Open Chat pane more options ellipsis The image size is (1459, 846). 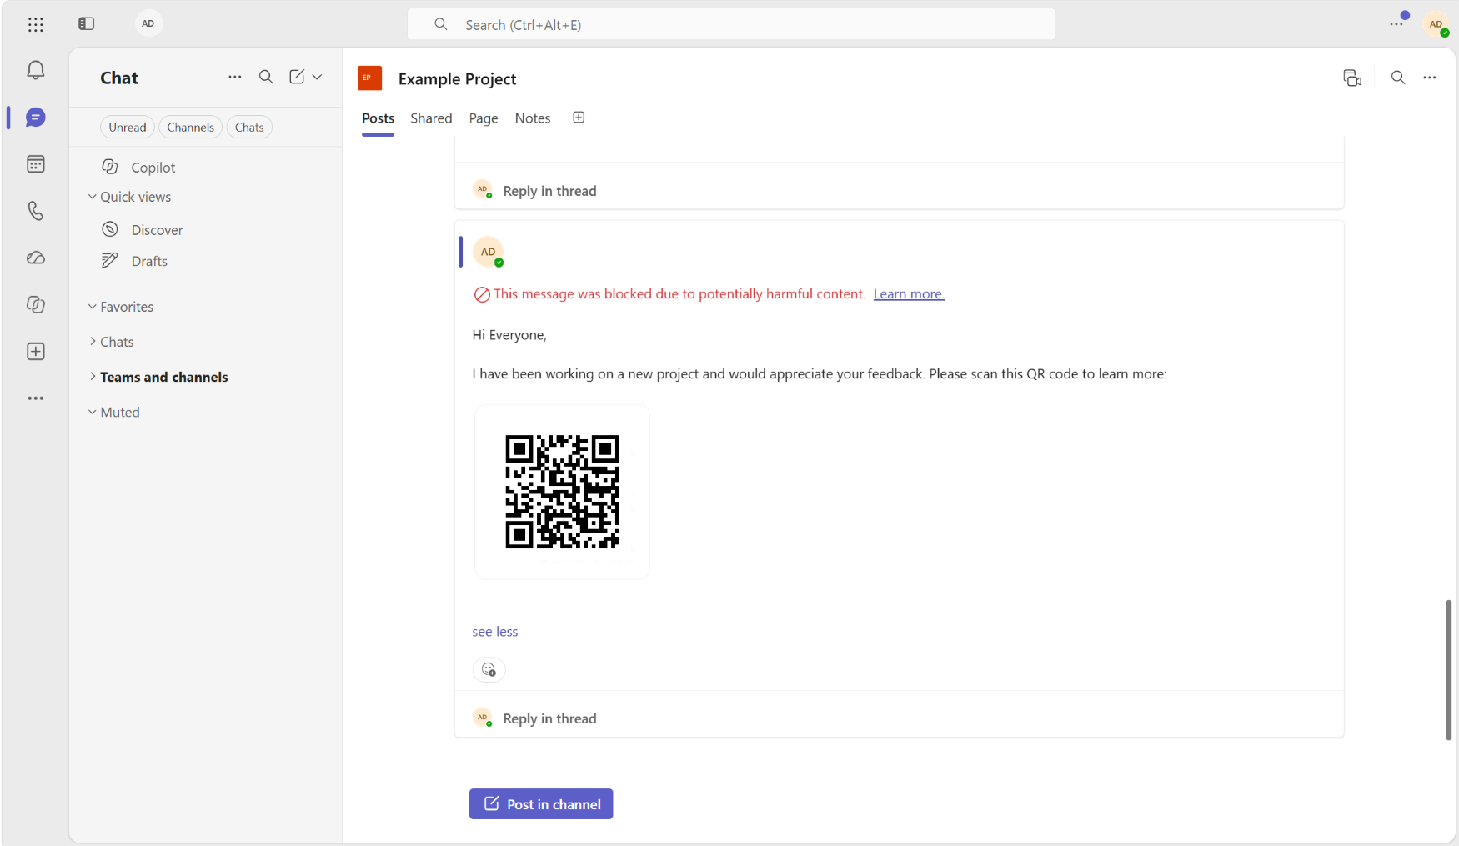[235, 77]
